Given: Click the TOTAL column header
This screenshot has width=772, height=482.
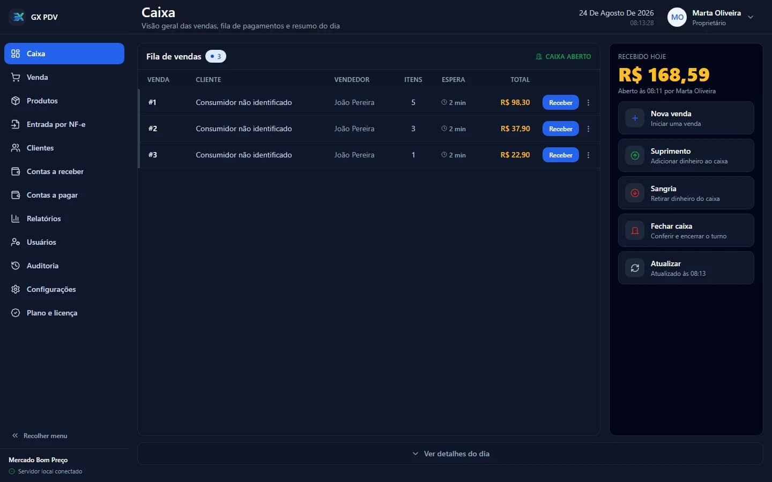Looking at the screenshot, I should tap(520, 79).
